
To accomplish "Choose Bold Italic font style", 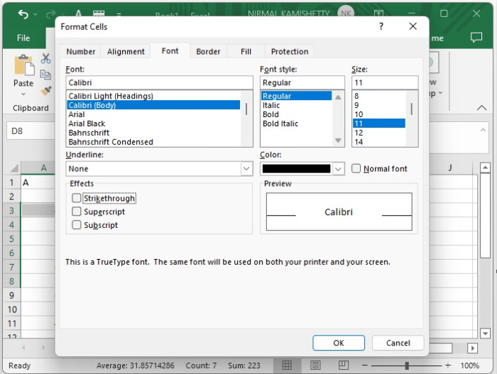I will pyautogui.click(x=296, y=123).
